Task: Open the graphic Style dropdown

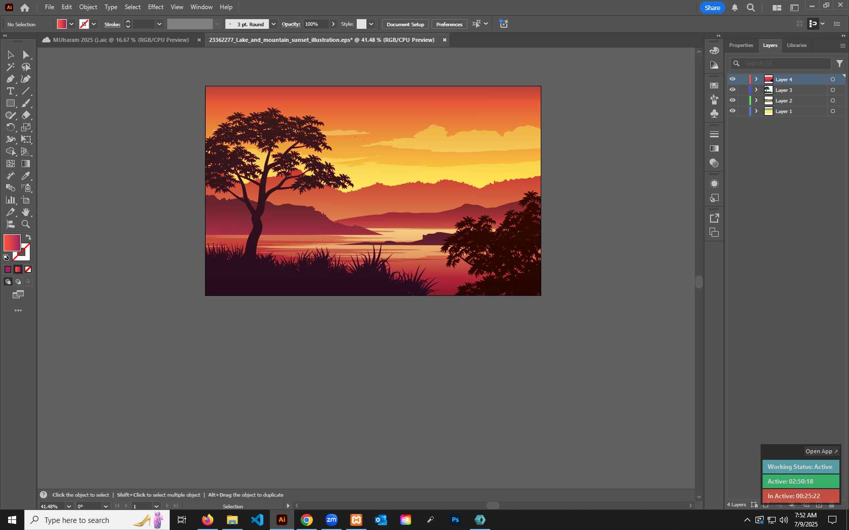Action: [x=371, y=24]
